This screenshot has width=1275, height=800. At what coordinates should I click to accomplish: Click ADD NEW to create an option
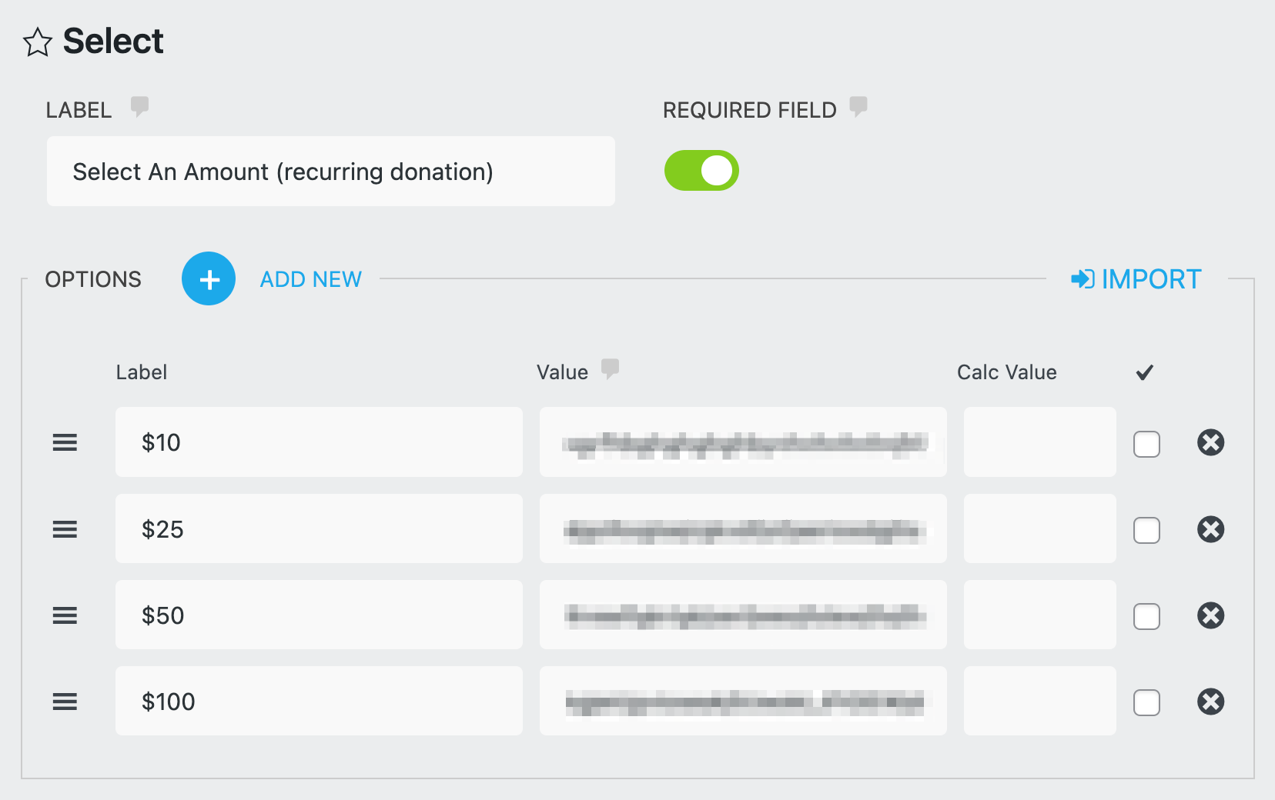pos(310,279)
